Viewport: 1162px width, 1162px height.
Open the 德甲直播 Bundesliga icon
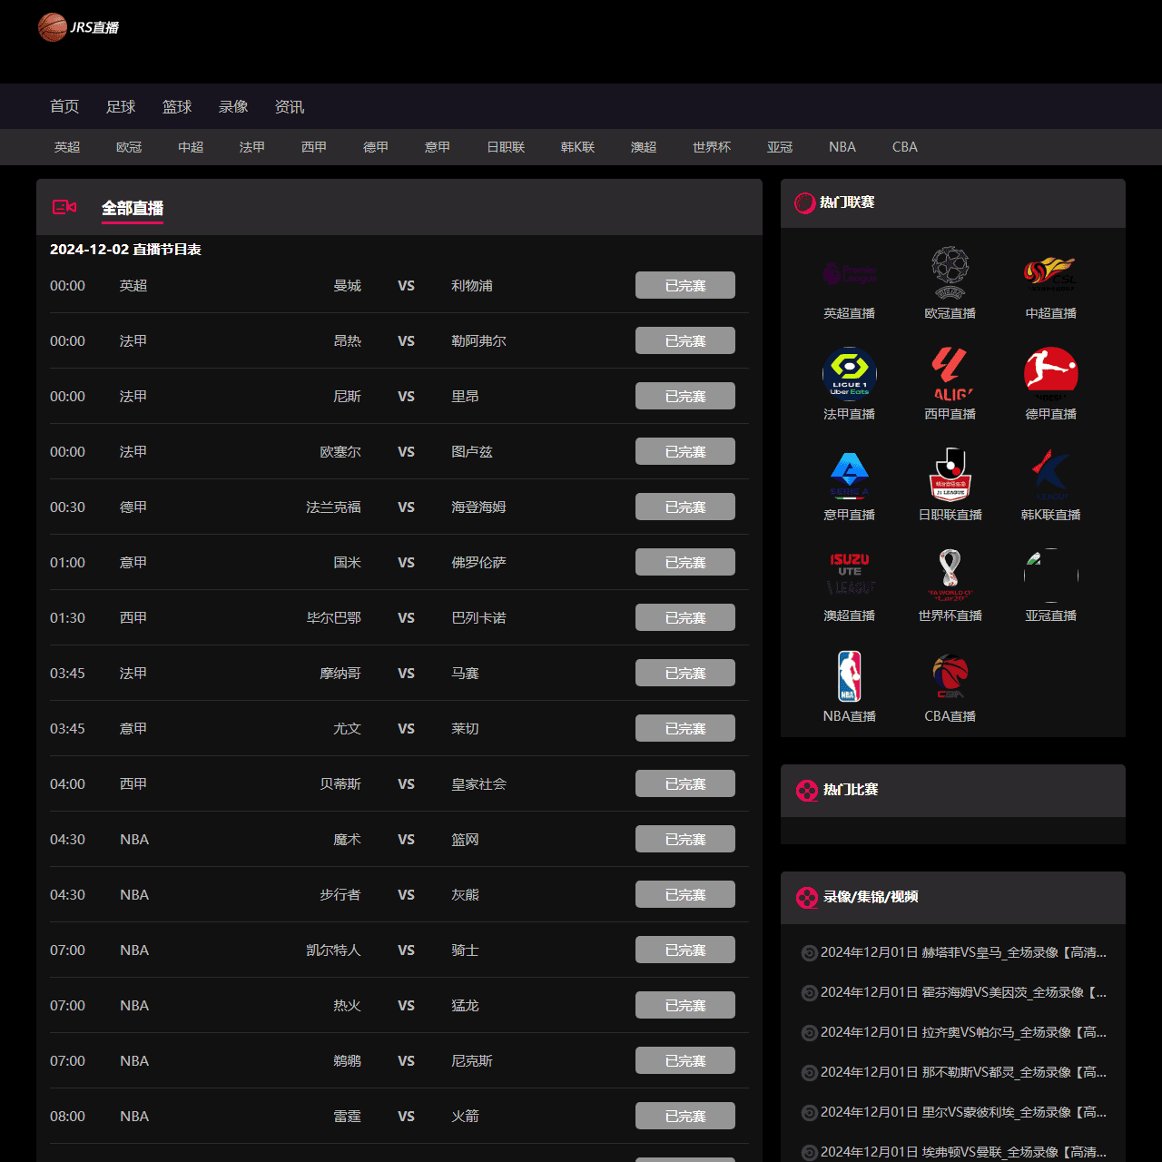(1051, 374)
